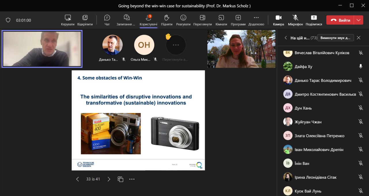Open the Реагувати reactions menu
Screen dimensions: 369x196
tap(183, 18)
